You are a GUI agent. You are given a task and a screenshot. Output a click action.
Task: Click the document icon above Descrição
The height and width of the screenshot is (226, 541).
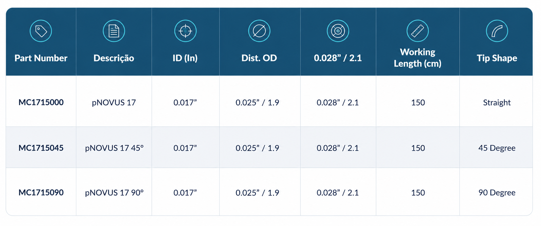[x=114, y=31]
